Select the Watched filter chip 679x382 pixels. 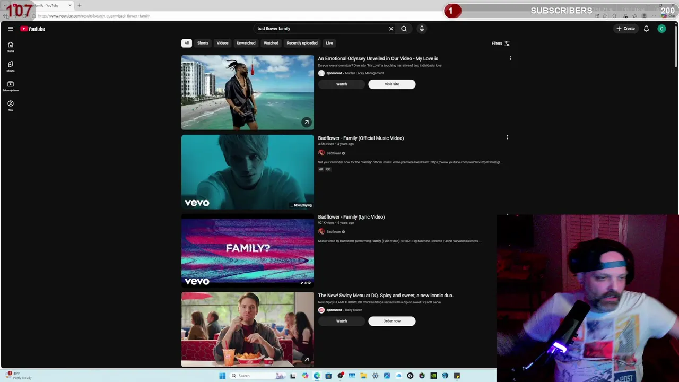[x=271, y=43]
